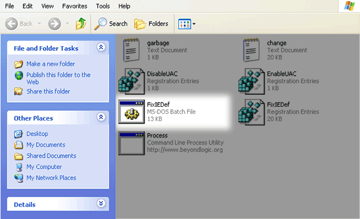Select the FixIEDef registry entries icon
The height and width of the screenshot is (219, 360).
point(251,112)
